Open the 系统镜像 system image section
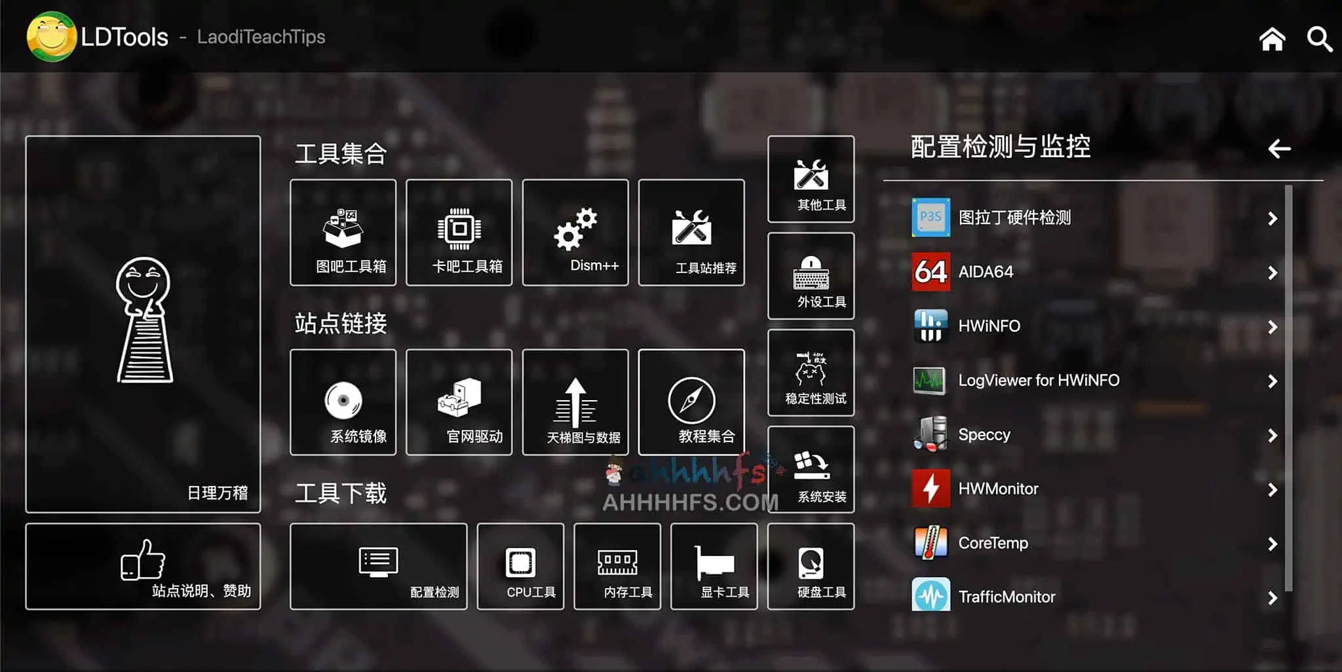 pyautogui.click(x=343, y=403)
